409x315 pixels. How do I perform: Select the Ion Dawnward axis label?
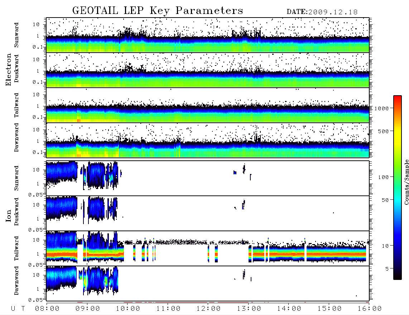point(16,281)
